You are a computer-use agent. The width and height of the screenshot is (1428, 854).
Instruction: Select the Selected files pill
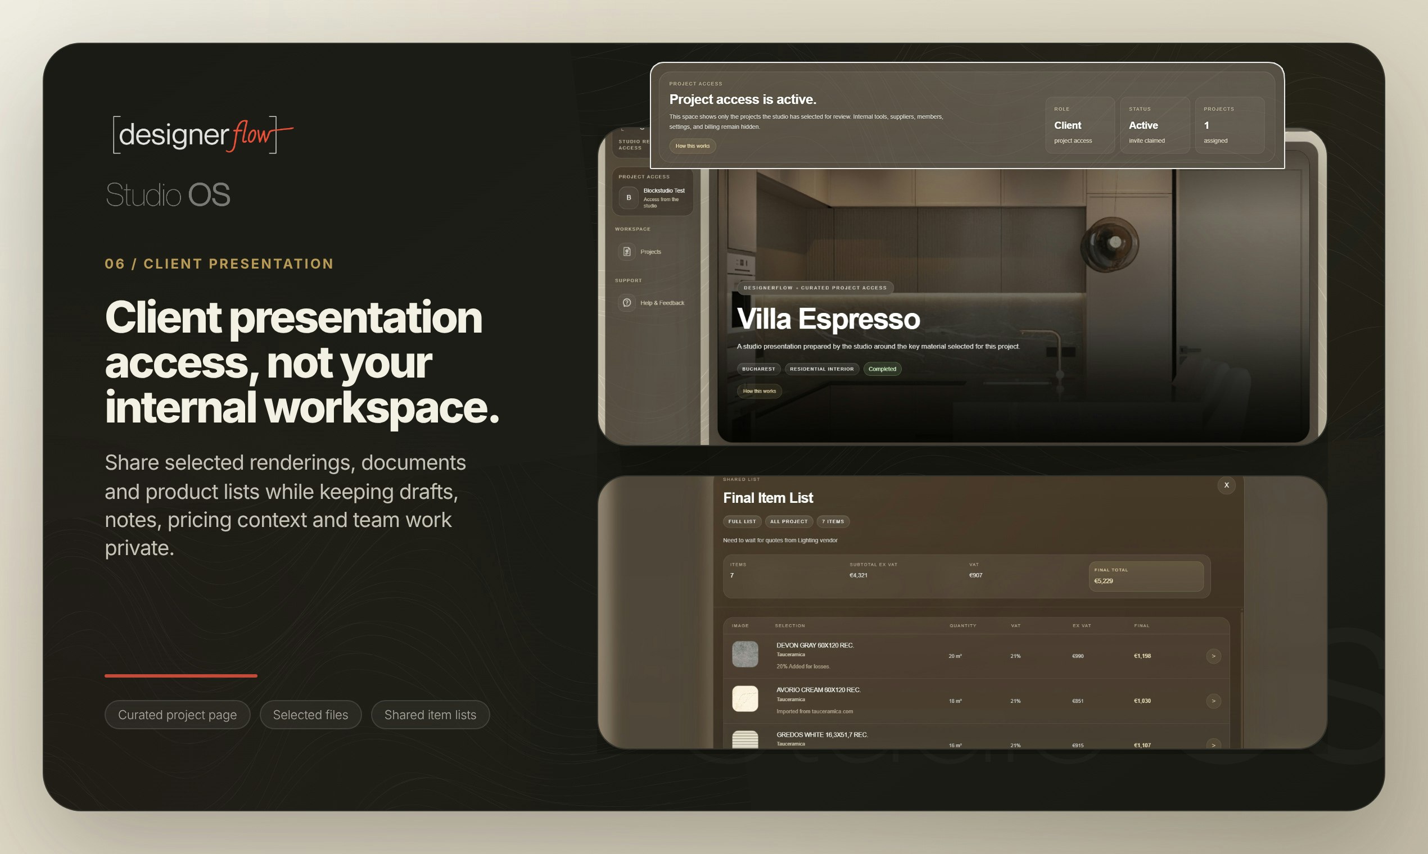tap(310, 715)
